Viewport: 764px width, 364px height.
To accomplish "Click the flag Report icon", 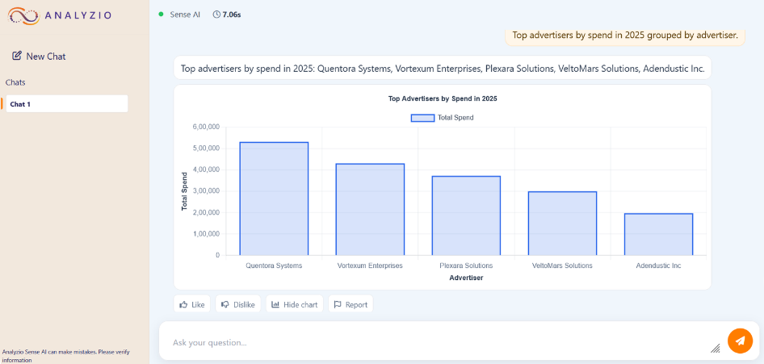I will pos(338,305).
